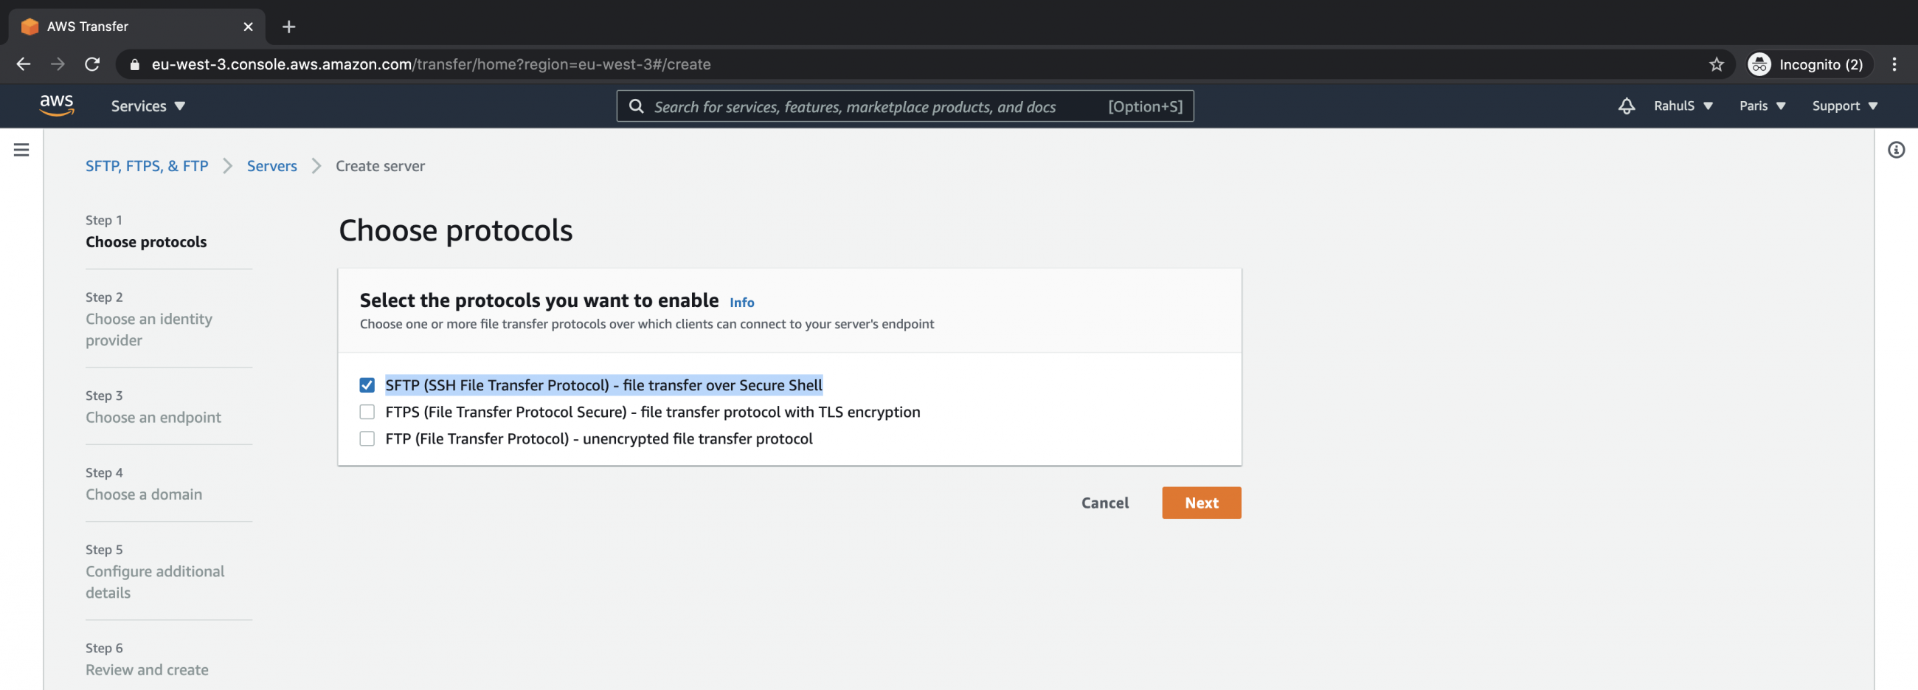Viewport: 1918px width, 690px height.
Task: Click the search magnifier in the search bar
Action: 637,106
